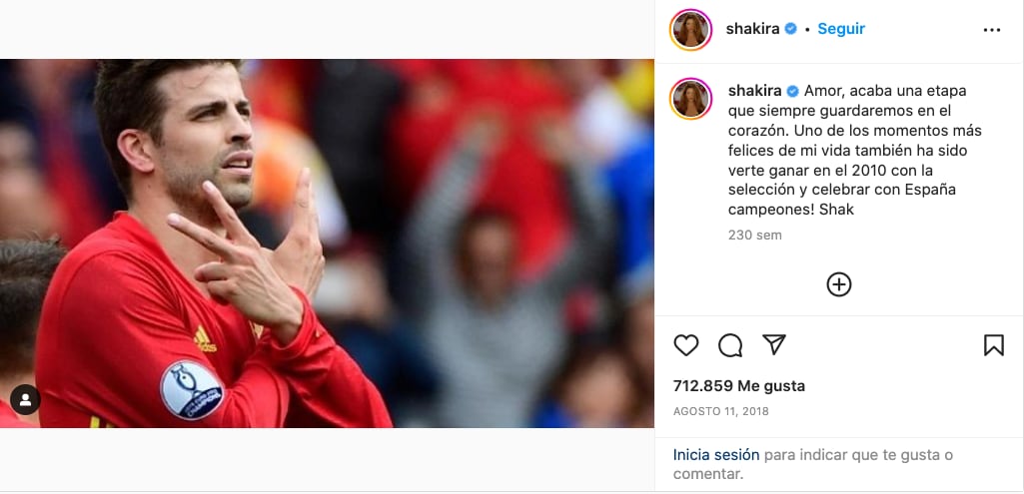
Task: Open the shakira username in the header
Action: (x=752, y=29)
